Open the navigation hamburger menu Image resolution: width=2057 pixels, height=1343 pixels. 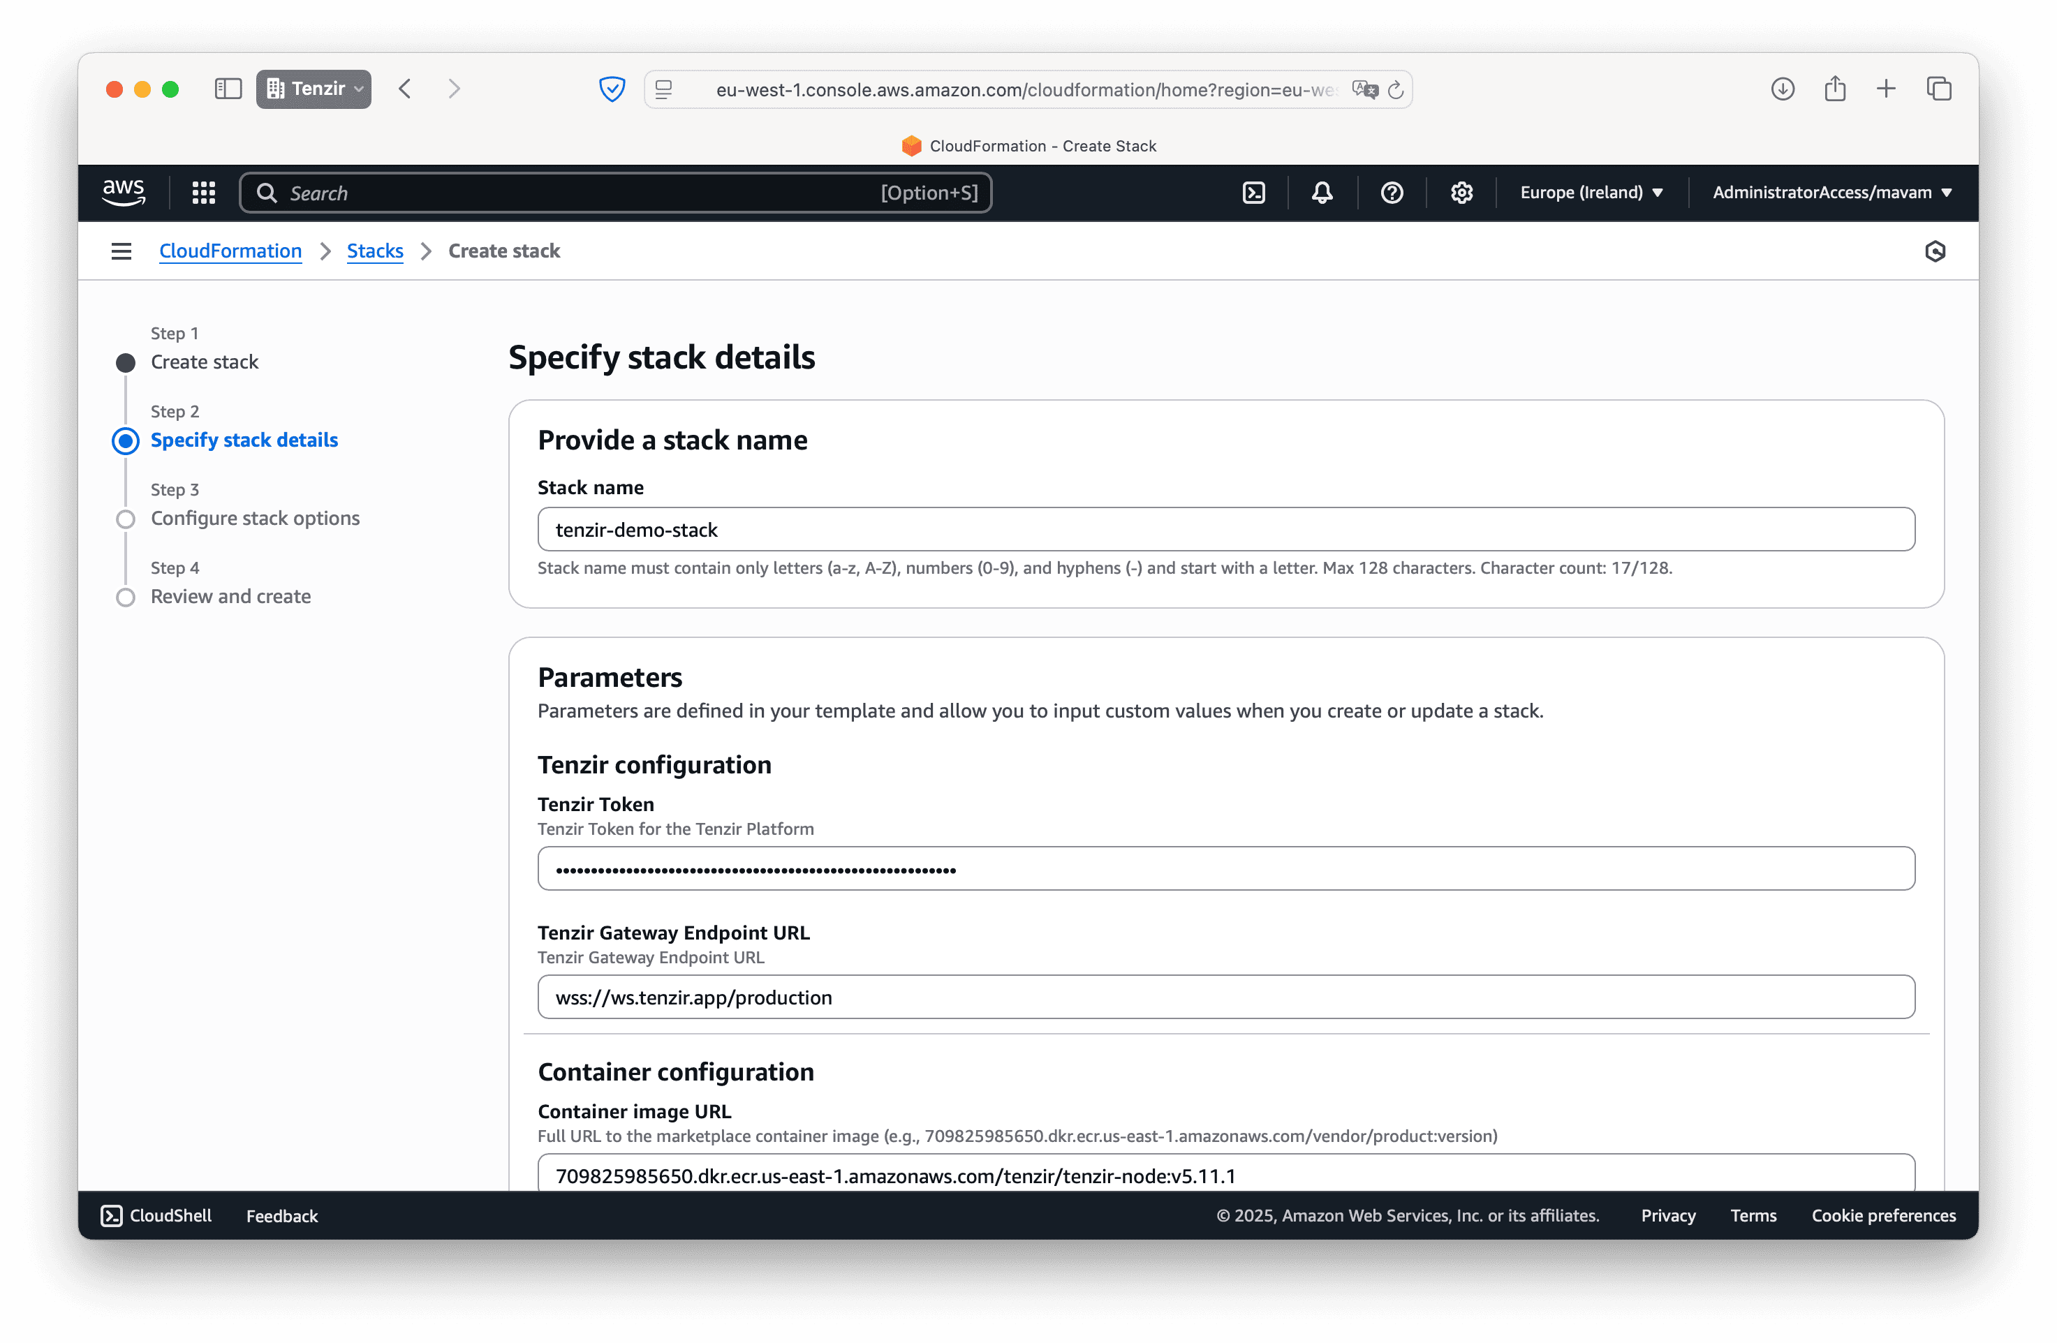click(121, 251)
